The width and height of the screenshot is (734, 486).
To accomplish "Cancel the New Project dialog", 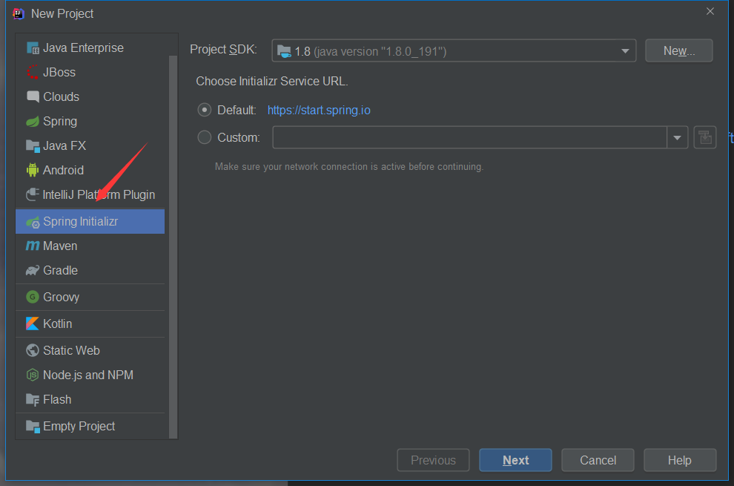I will pos(598,460).
